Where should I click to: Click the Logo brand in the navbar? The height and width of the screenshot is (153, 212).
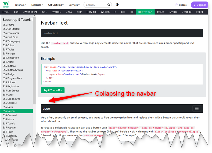[x=46, y=109]
